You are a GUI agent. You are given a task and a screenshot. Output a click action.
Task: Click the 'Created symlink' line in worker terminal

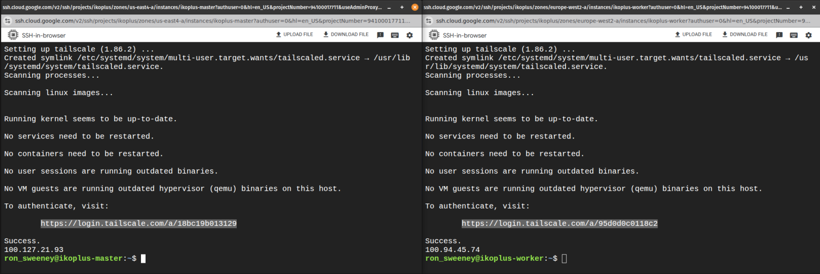[617, 58]
